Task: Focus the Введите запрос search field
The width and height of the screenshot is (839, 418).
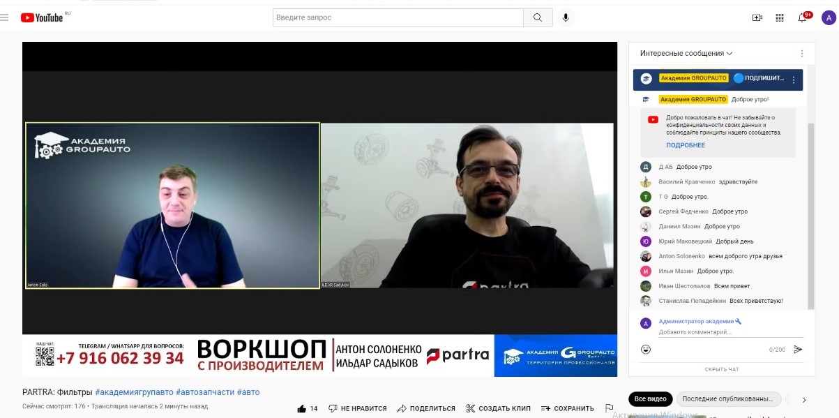Action: click(398, 17)
